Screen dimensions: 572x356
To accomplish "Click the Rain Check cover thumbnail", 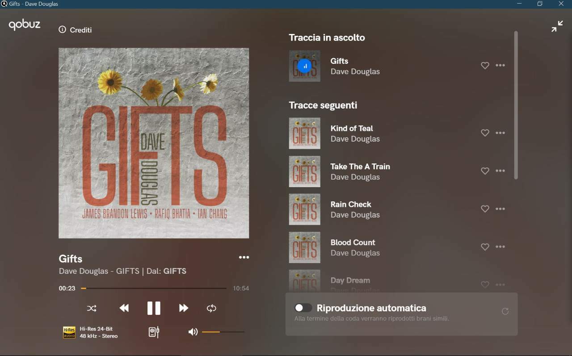I will pyautogui.click(x=304, y=209).
